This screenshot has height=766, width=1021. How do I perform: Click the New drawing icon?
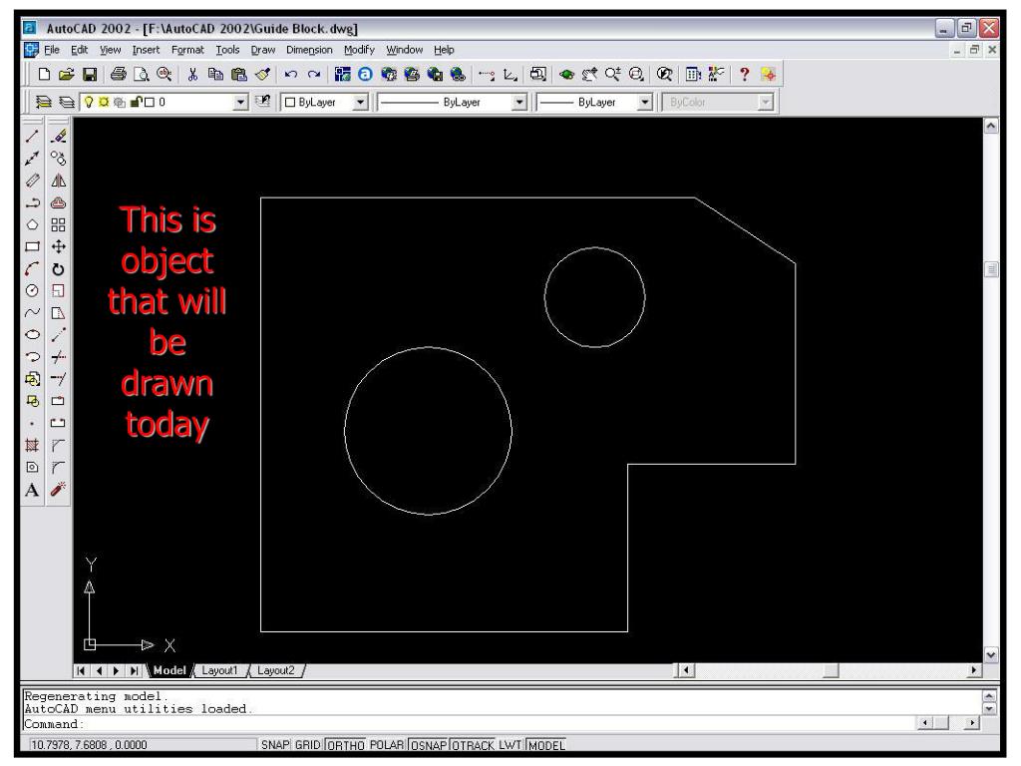(44, 74)
